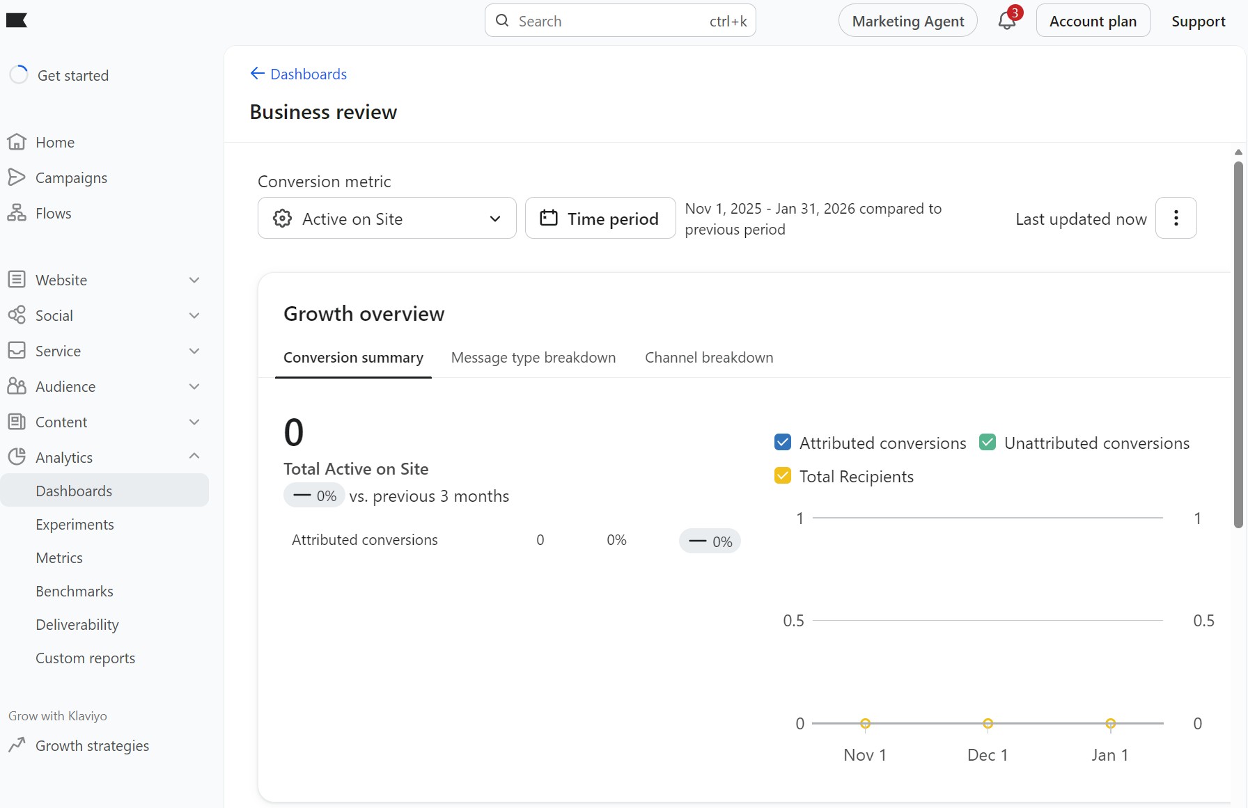
Task: Toggle Total Recipients off
Action: click(x=783, y=476)
